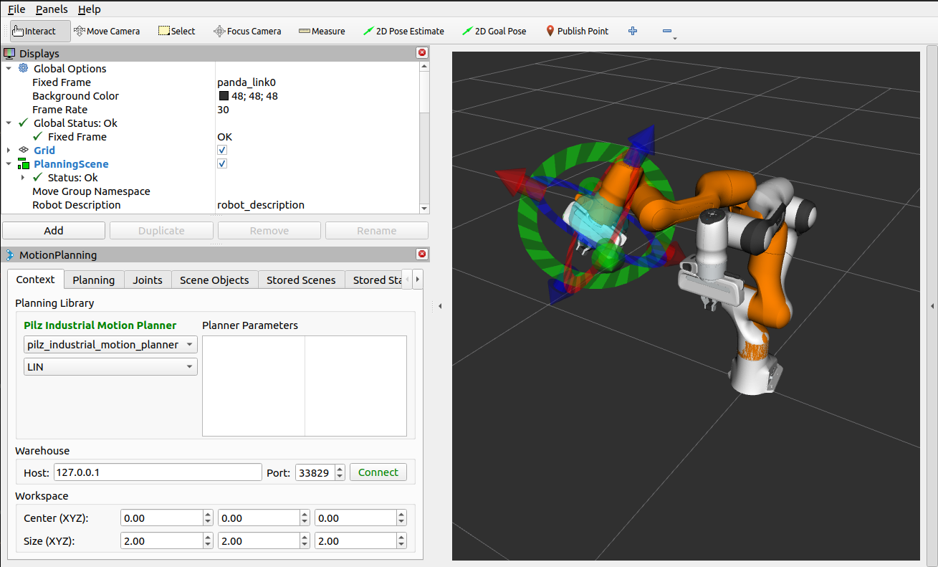Switch to the Planning tab
Viewport: 938px width, 567px height.
(x=93, y=280)
